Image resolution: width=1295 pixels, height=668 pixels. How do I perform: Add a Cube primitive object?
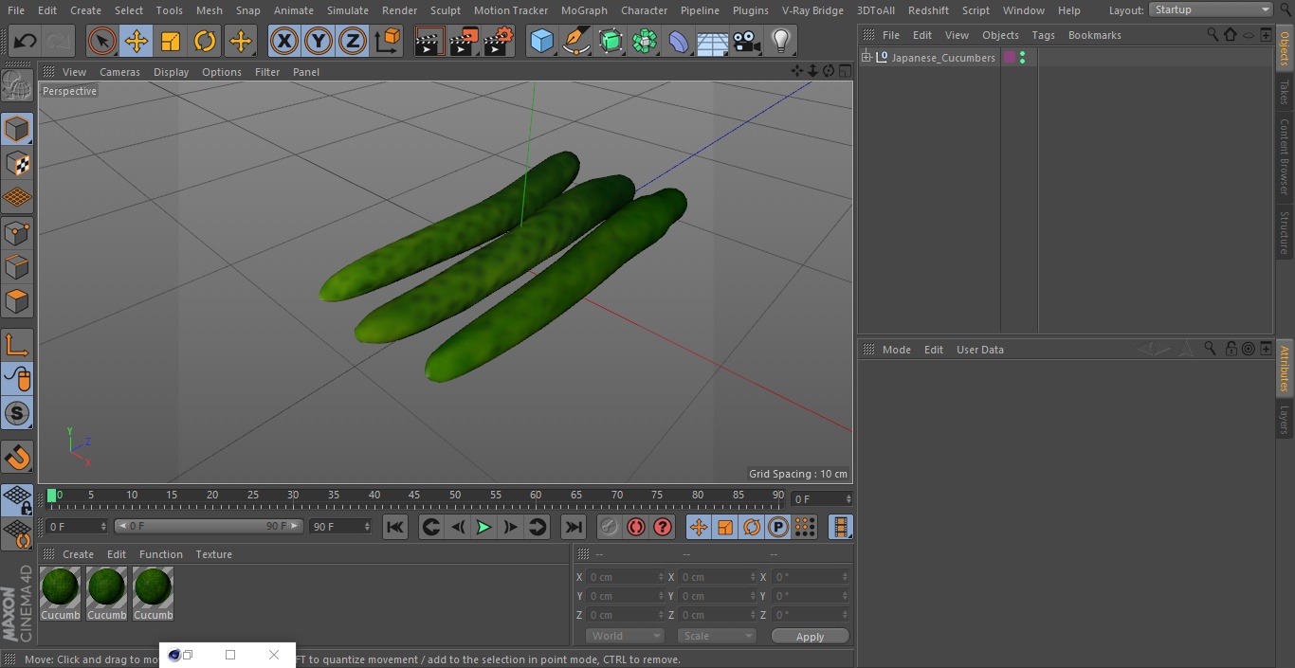(x=541, y=41)
